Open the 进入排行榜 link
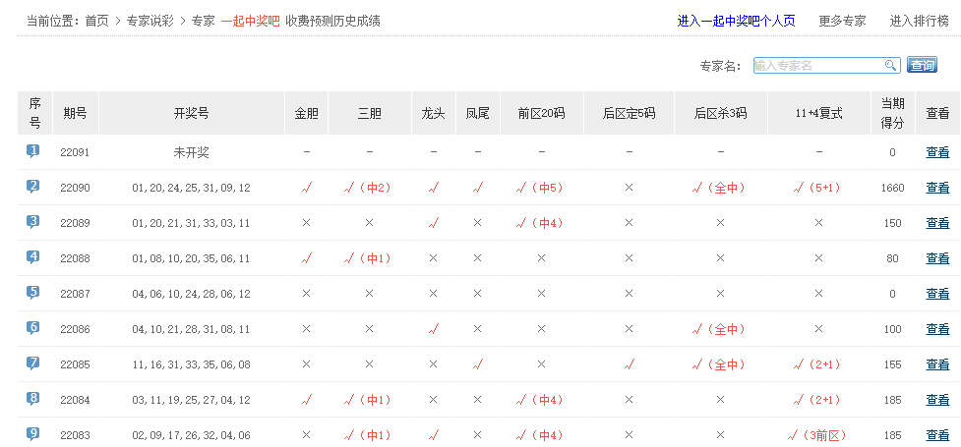Viewport: 961px width, 447px height. point(919,21)
